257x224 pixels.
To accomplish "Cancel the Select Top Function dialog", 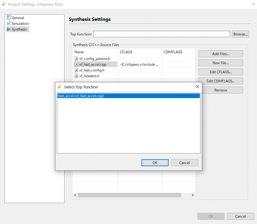I will coord(184,163).
